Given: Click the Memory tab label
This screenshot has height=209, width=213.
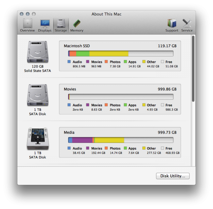Looking at the screenshot, I should pyautogui.click(x=77, y=31).
